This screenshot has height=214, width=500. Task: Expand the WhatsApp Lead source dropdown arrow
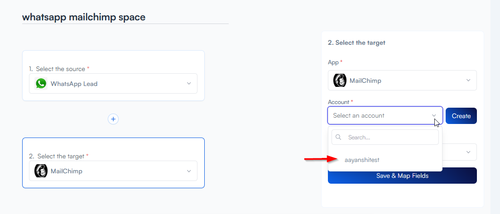click(189, 84)
